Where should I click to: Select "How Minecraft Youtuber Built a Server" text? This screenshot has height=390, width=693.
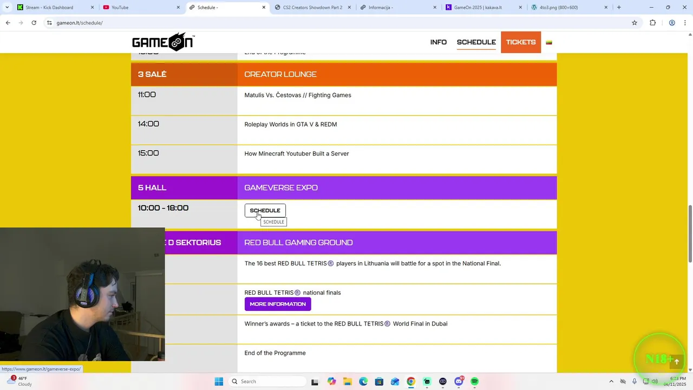[x=297, y=154]
